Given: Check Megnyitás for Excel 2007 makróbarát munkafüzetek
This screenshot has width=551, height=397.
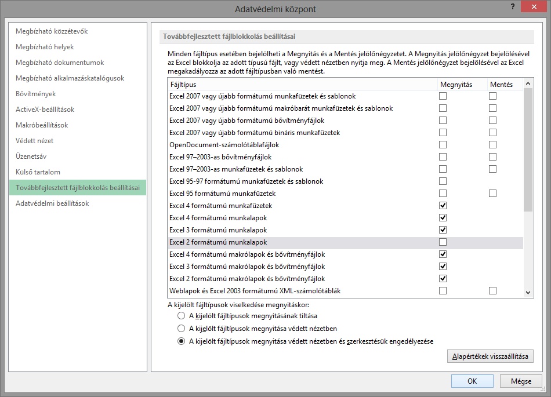Looking at the screenshot, I should [443, 108].
